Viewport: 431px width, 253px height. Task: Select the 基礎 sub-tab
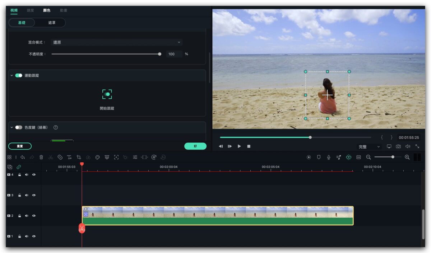22,23
